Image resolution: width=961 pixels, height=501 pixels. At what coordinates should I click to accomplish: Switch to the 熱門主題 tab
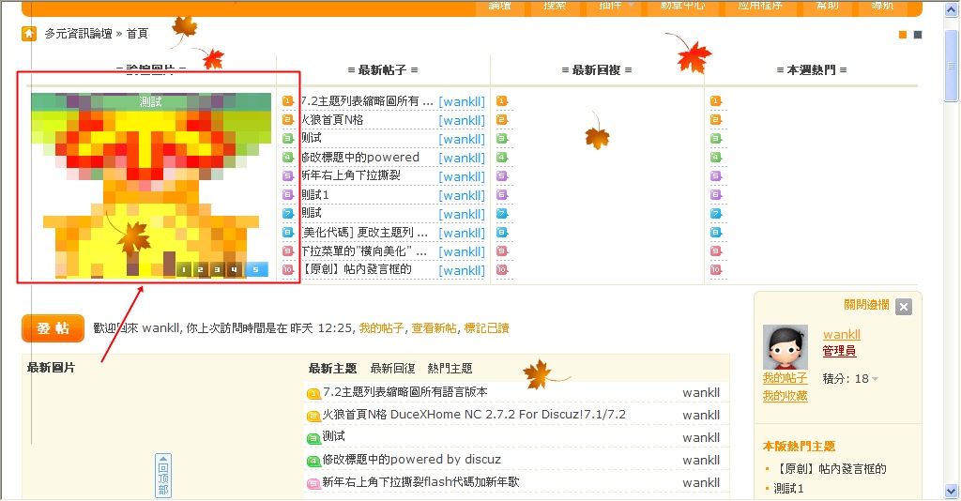tap(450, 369)
